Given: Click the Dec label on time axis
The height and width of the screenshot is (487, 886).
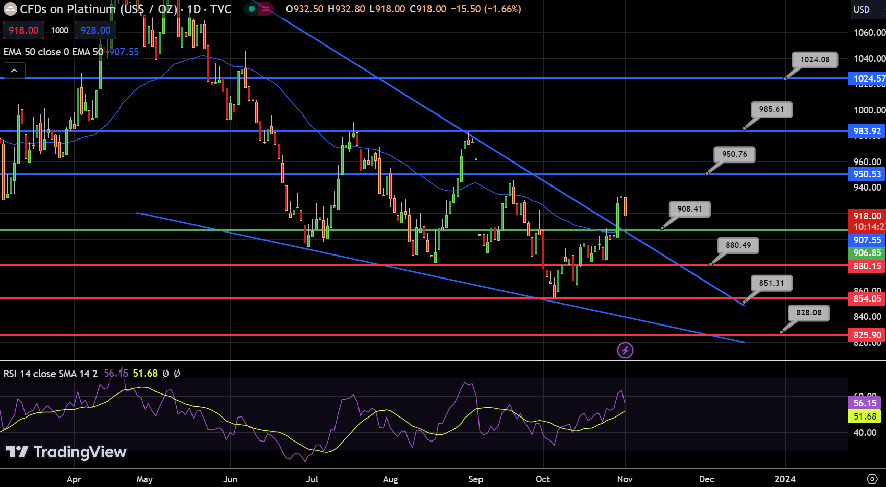Looking at the screenshot, I should click(706, 479).
